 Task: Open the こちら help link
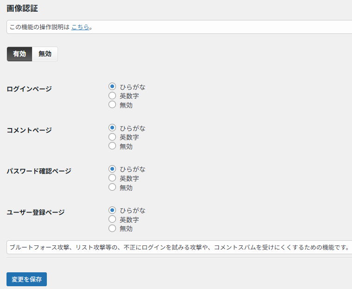[80, 27]
